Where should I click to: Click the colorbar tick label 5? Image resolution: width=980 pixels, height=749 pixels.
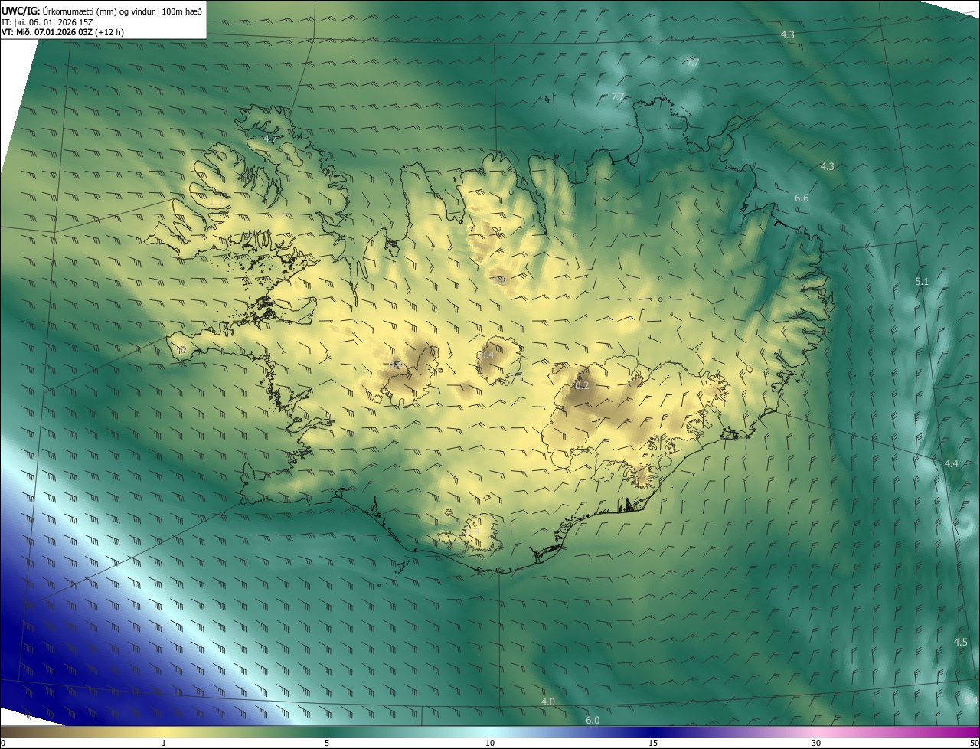point(327,744)
